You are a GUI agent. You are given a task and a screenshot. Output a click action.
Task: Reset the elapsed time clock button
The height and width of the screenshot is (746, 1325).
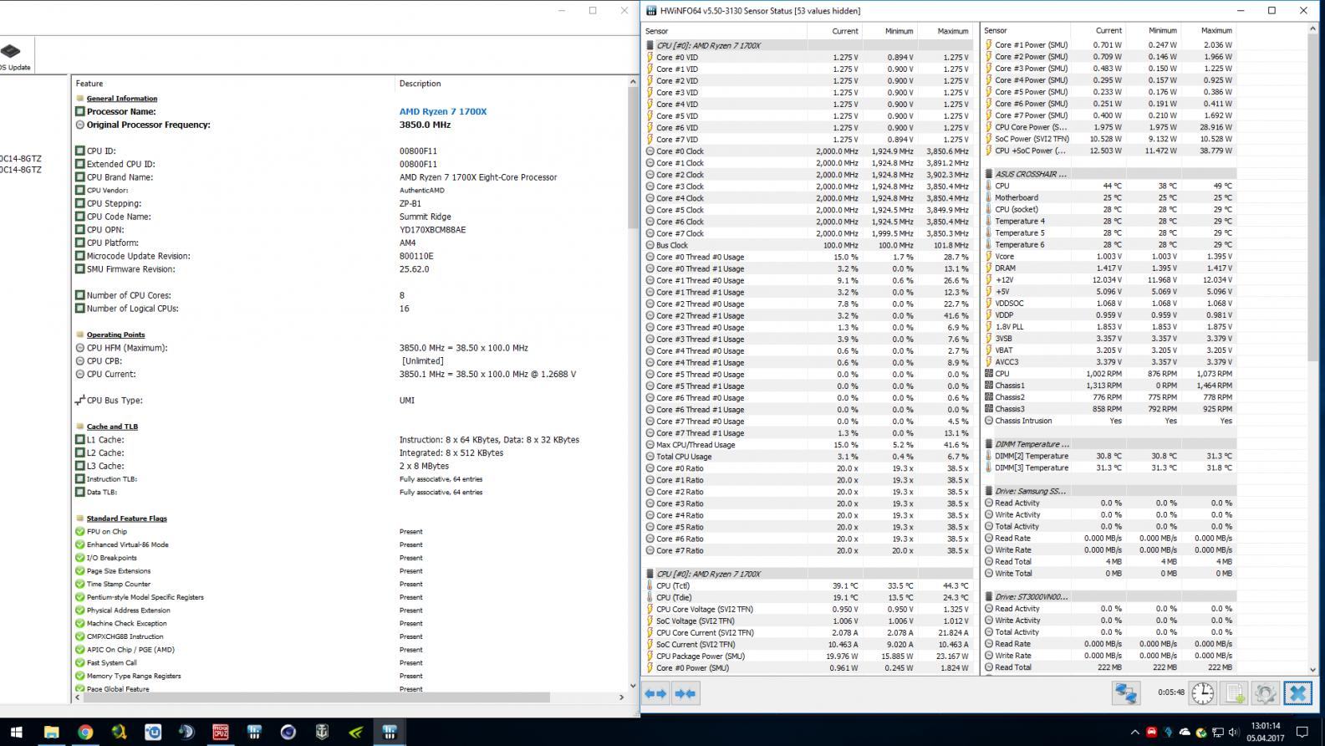[1202, 693]
